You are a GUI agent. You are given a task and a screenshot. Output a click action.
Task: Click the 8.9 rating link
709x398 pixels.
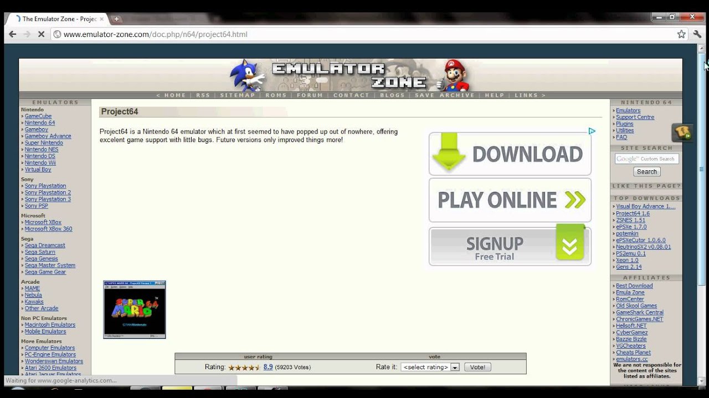(268, 367)
